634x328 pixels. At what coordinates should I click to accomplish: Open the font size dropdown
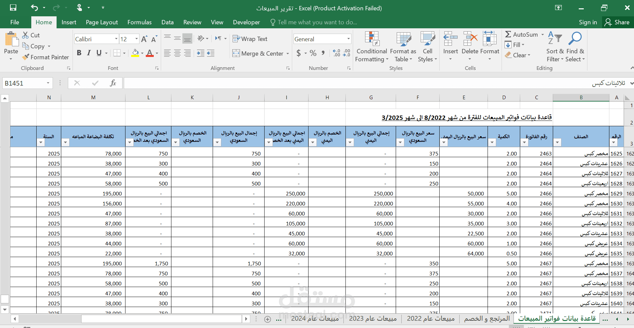point(136,39)
